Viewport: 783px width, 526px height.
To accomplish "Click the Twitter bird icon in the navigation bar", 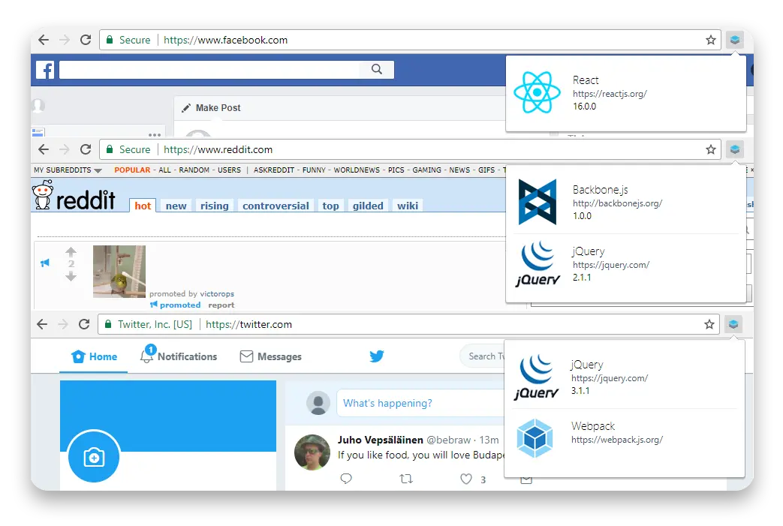I will point(376,356).
